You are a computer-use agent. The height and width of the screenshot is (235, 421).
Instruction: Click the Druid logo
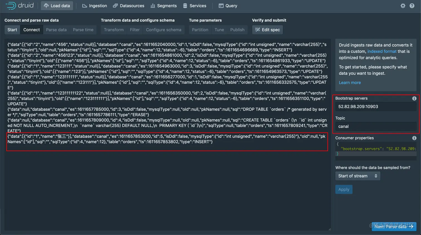tap(19, 6)
